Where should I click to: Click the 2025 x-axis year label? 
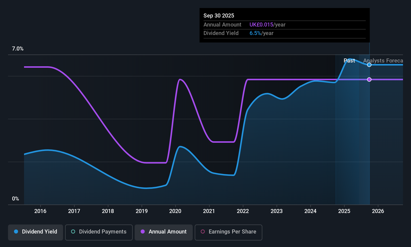[344, 211]
